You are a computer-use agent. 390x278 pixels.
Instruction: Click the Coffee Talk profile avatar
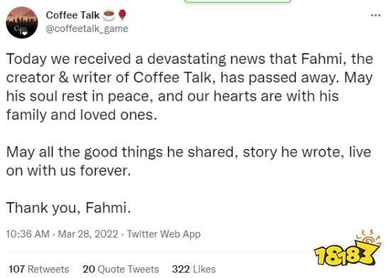click(22, 23)
